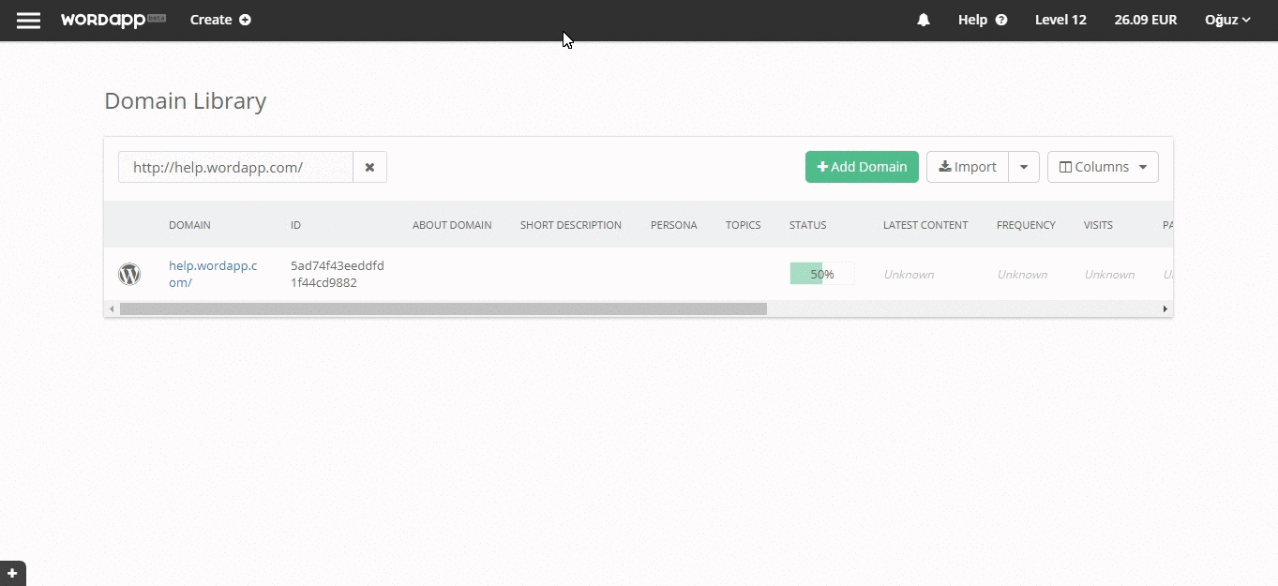Click the horizontal scrollbar thumb
Image resolution: width=1278 pixels, height=586 pixels.
pos(444,308)
